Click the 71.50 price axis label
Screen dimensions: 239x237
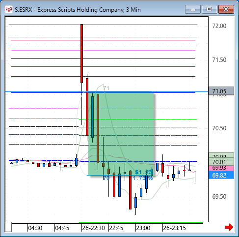coord(219,60)
